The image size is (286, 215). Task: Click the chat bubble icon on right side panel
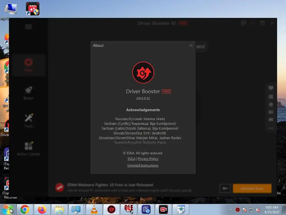pos(271,88)
